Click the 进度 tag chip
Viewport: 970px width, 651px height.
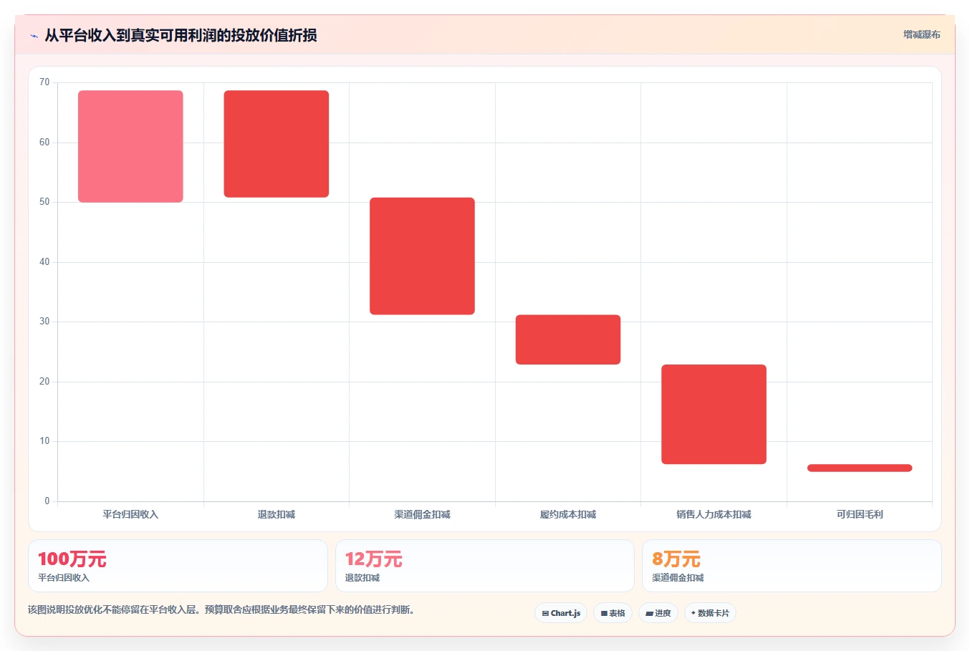click(658, 613)
